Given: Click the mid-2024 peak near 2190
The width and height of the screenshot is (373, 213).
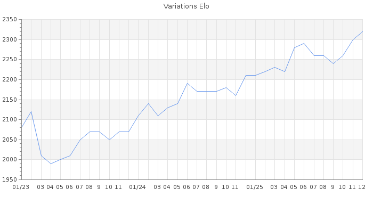Looking at the screenshot, I should [187, 83].
